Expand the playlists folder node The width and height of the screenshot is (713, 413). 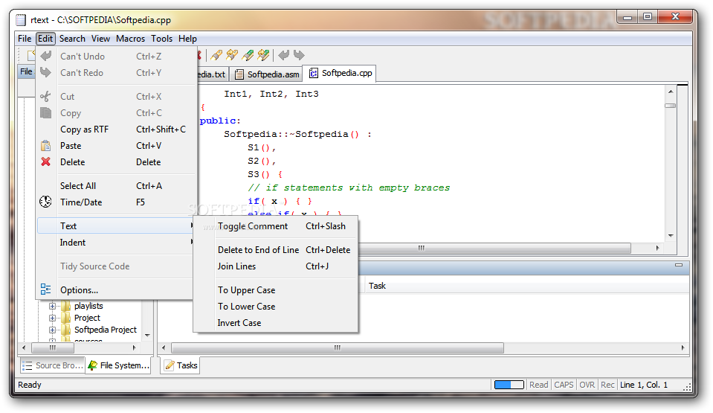[52, 306]
